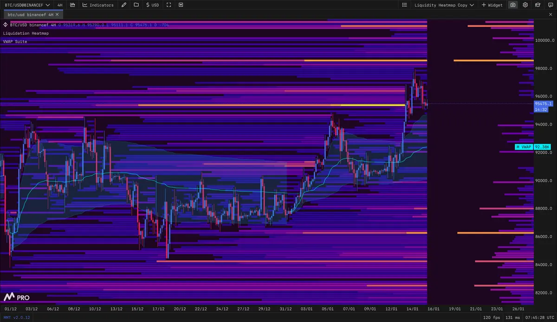Click the symbol icon beside BTC/USD binancef 4H legend

coord(5,25)
